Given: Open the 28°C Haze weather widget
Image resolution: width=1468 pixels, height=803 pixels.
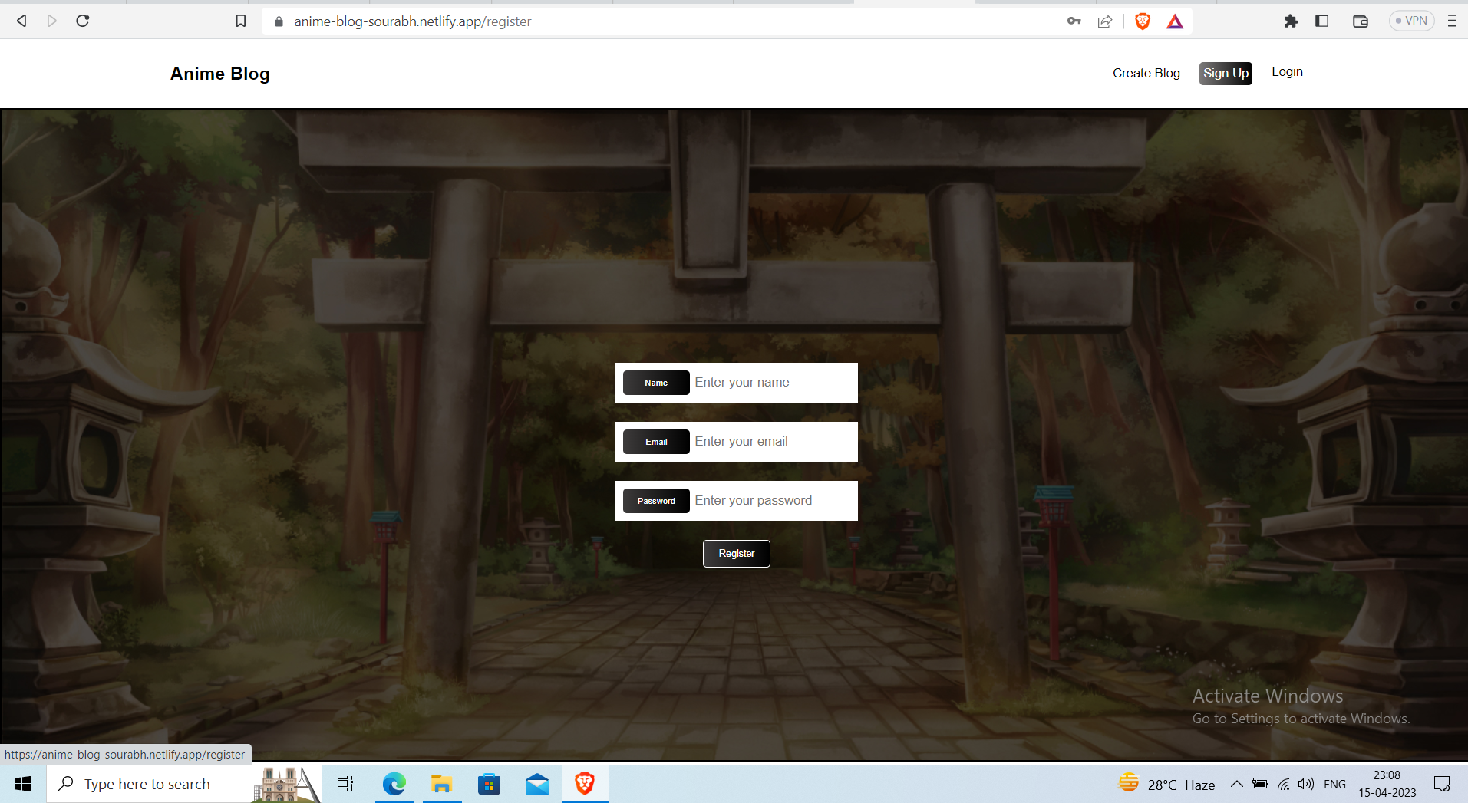Looking at the screenshot, I should [1166, 784].
